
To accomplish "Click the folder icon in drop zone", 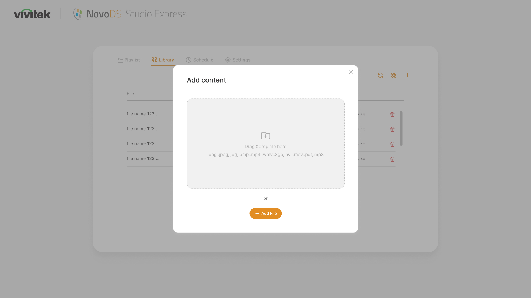I will coord(265,135).
